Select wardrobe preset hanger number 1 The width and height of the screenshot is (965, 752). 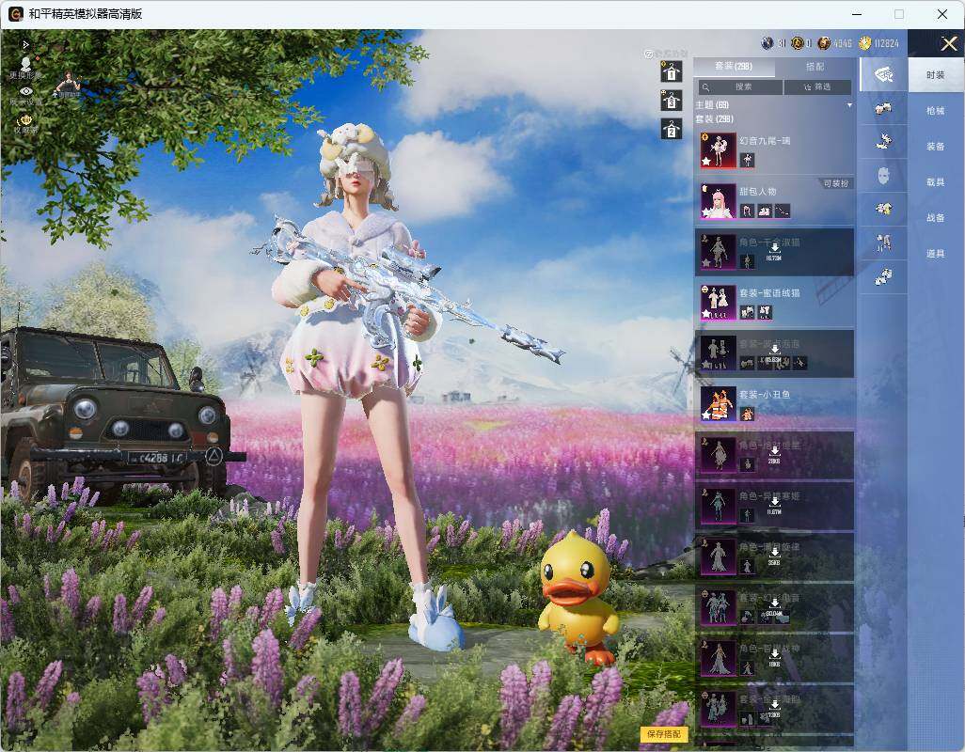(672, 72)
